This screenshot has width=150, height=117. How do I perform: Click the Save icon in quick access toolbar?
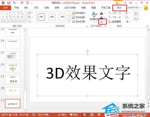[9, 3]
